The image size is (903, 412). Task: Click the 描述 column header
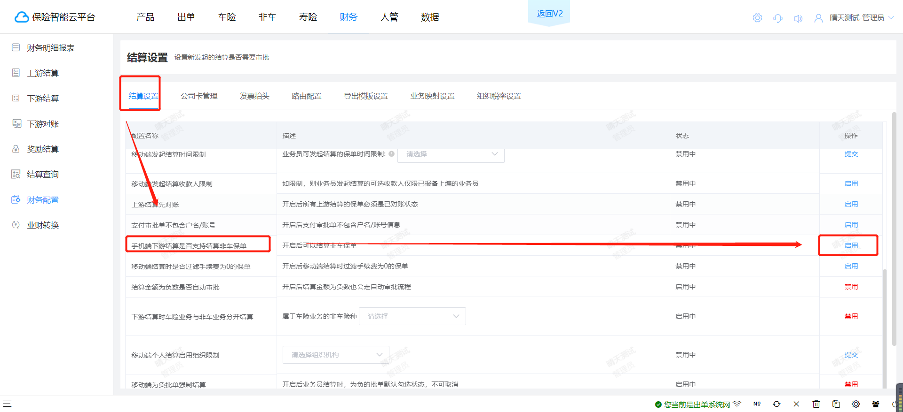(x=289, y=136)
